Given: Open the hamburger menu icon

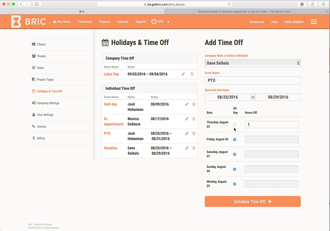Looking at the screenshot, I should pos(313,22).
